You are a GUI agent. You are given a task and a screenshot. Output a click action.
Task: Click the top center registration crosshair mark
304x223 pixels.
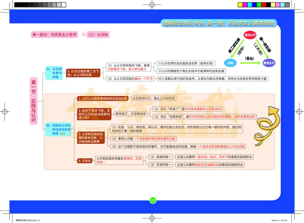152,5
